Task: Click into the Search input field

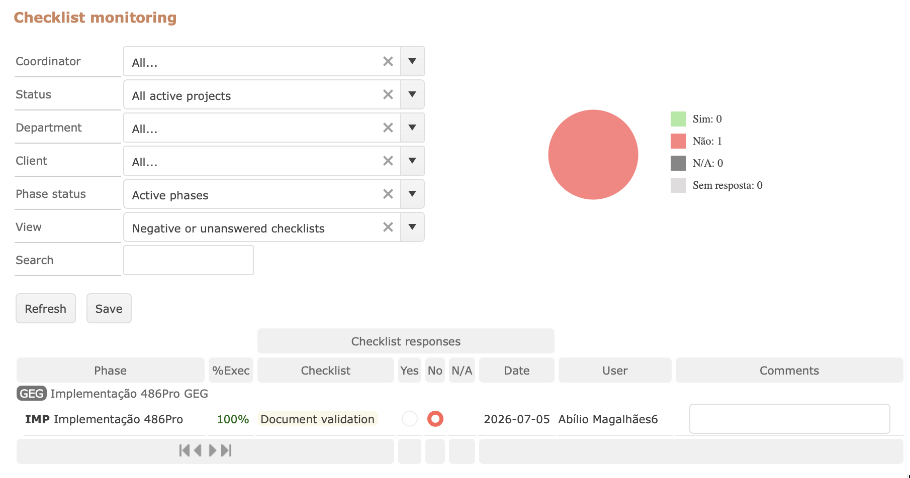Action: 189,260
